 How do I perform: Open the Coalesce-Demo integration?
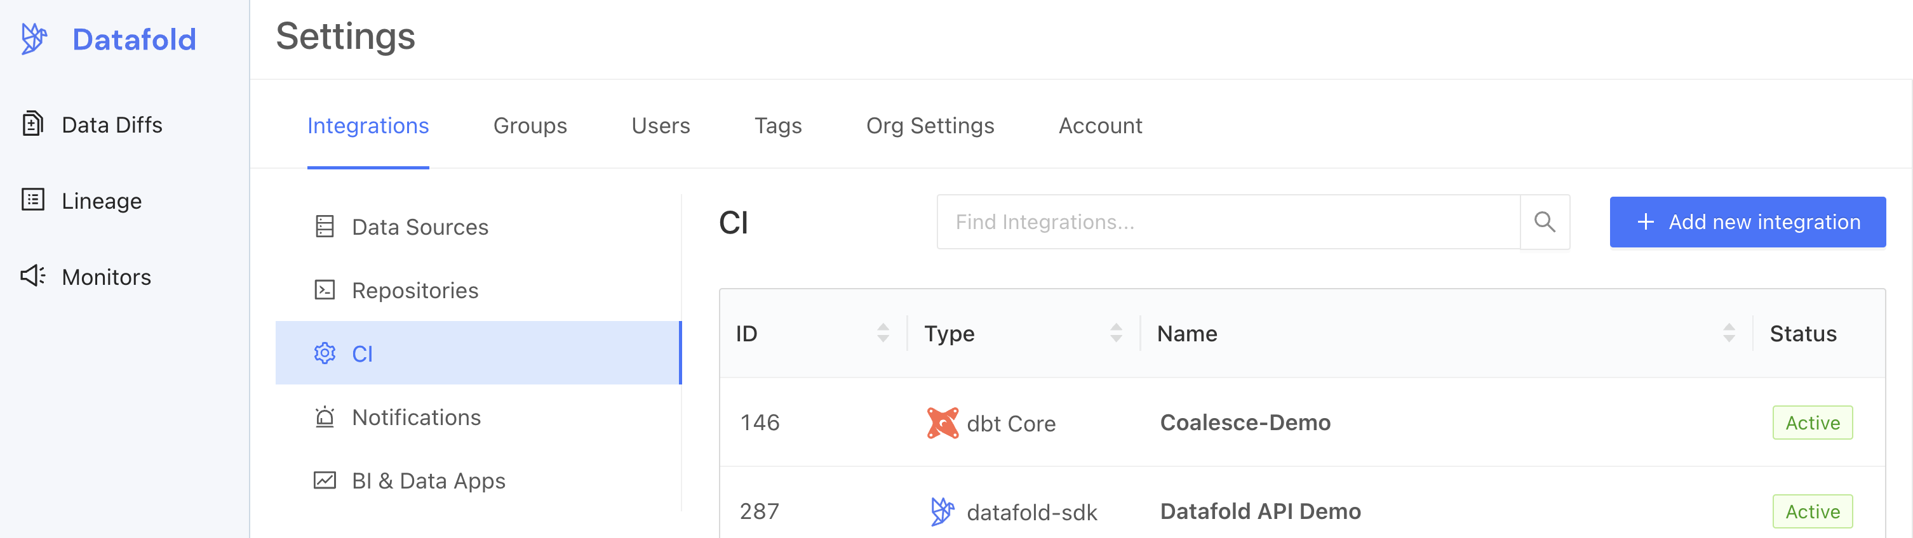click(1245, 423)
